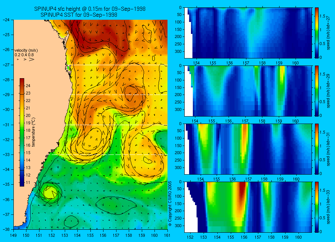Click the map's latitude tick label -38
335x242 pixels.
[6, 229]
